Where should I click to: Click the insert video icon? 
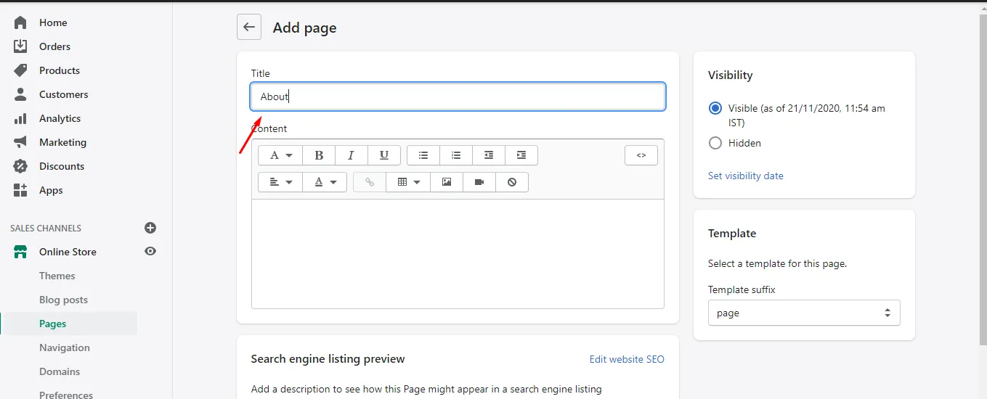pyautogui.click(x=479, y=182)
